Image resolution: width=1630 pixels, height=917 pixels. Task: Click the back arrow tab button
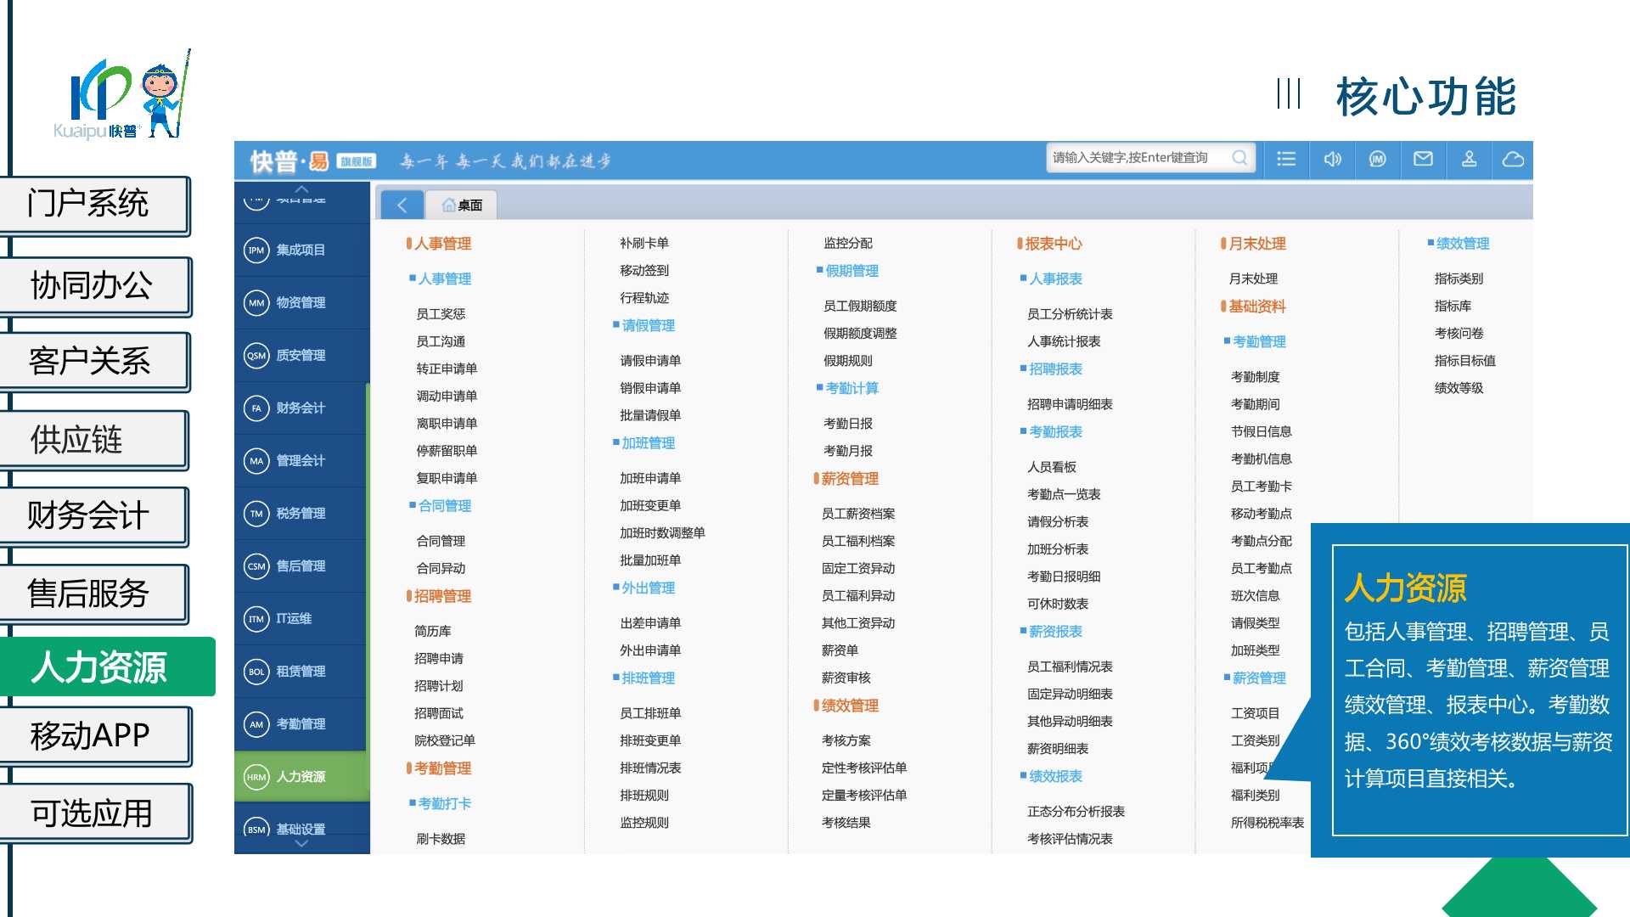click(x=402, y=205)
